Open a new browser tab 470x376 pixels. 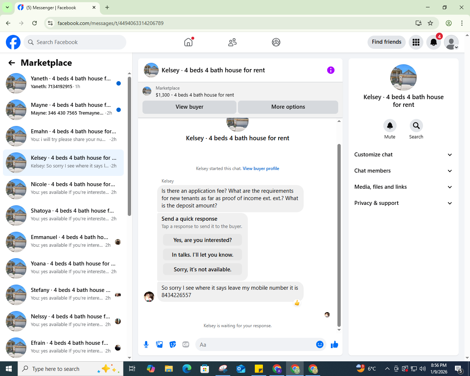(x=107, y=7)
